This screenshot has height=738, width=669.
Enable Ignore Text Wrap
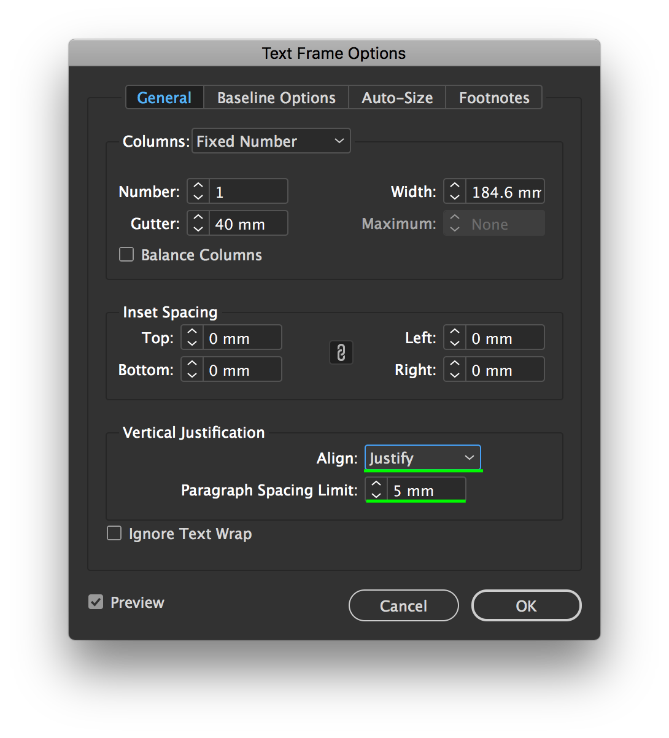pyautogui.click(x=114, y=533)
